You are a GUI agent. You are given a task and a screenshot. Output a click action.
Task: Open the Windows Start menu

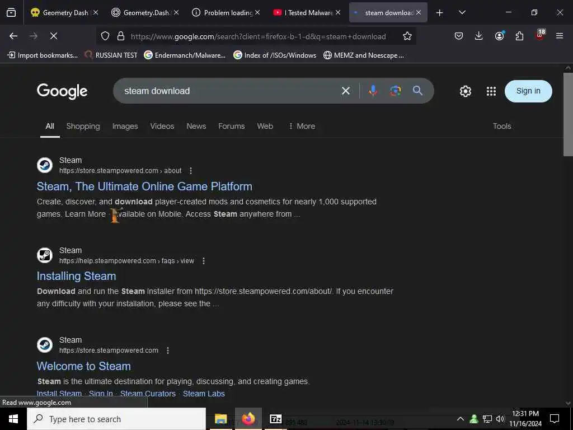[x=13, y=419]
